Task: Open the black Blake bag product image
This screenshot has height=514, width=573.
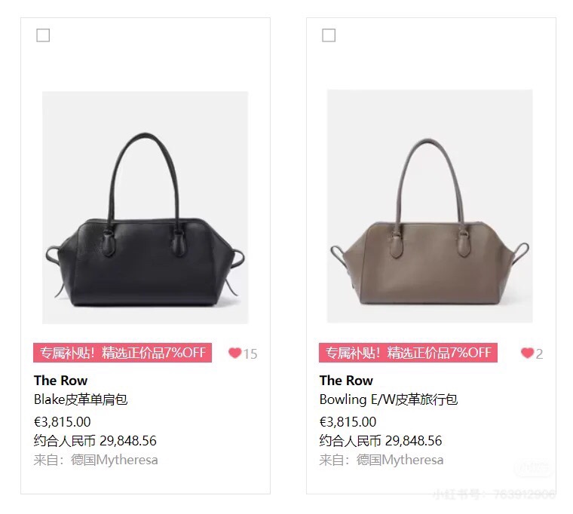Action: pyautogui.click(x=145, y=207)
